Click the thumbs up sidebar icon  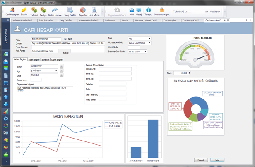pos(6,155)
